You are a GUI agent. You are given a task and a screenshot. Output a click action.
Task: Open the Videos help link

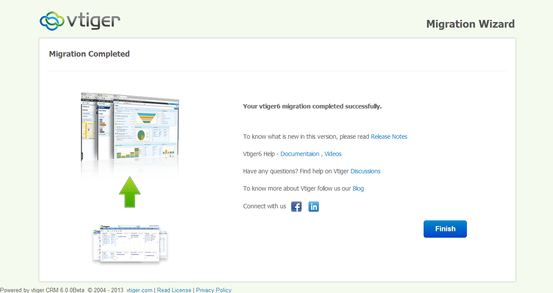click(333, 154)
